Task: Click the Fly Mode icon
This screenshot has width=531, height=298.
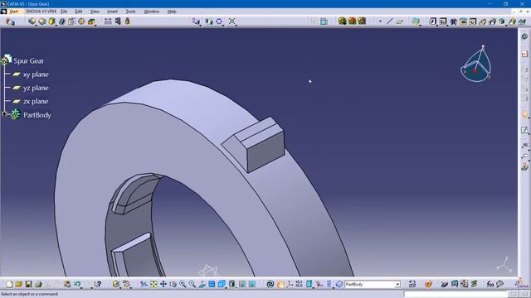Action: click(x=144, y=284)
